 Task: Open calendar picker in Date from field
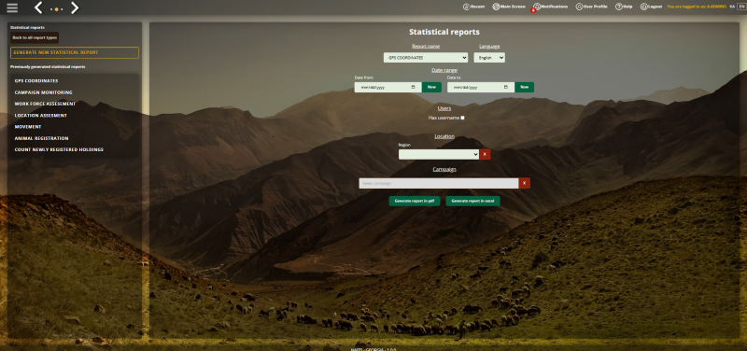tap(413, 87)
